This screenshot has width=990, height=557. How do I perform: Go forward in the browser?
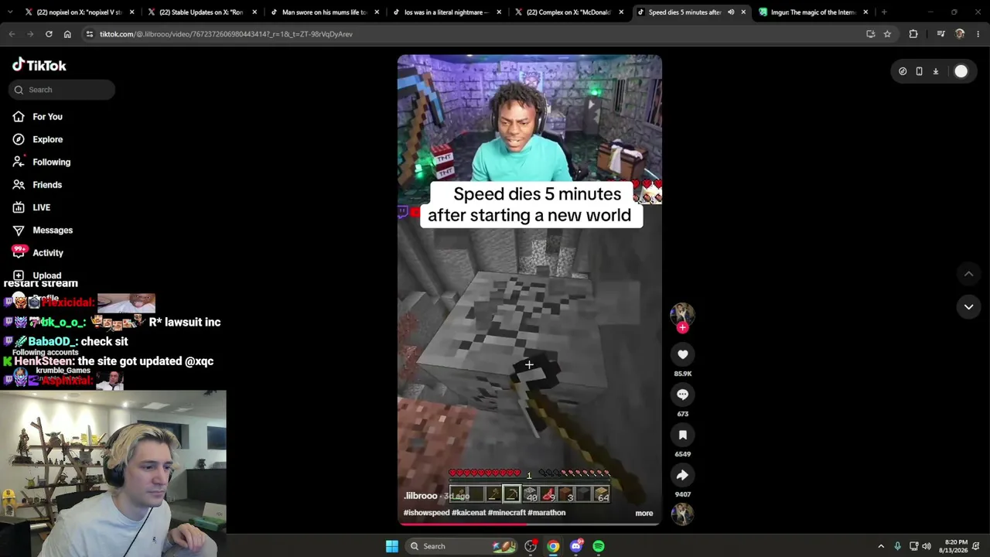(x=30, y=34)
